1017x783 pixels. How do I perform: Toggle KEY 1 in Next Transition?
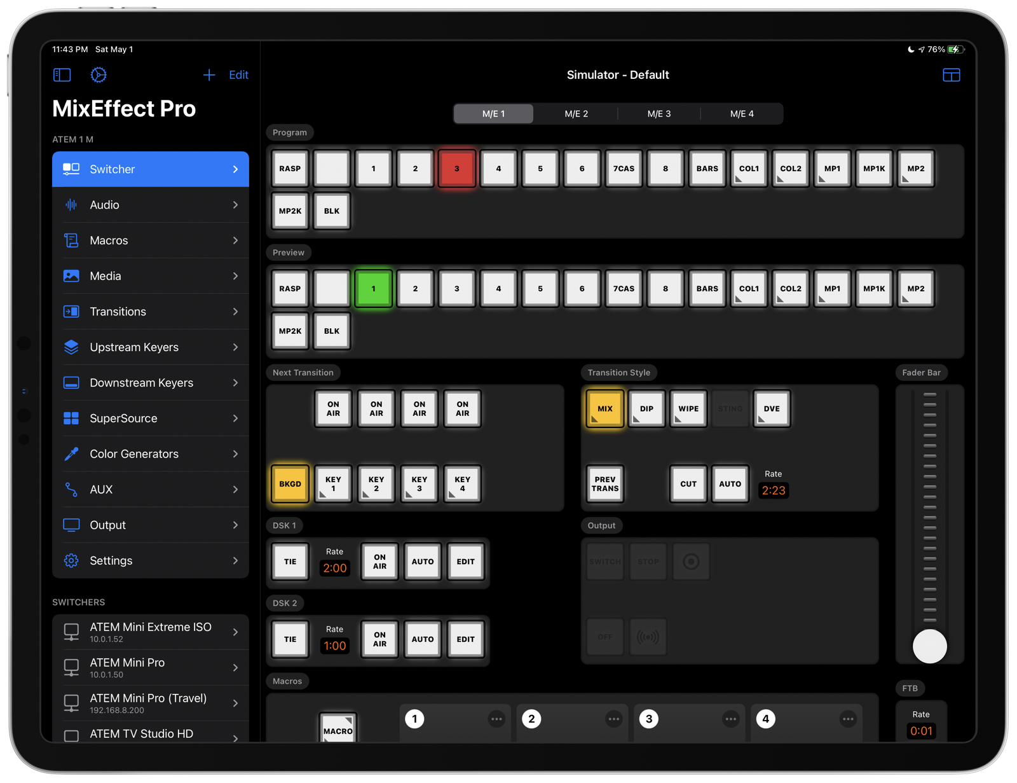[x=333, y=484]
